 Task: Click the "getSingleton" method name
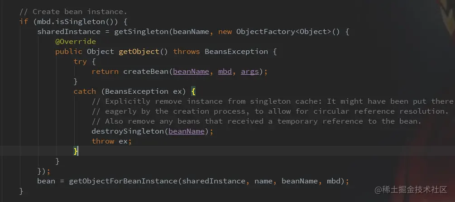coord(141,32)
